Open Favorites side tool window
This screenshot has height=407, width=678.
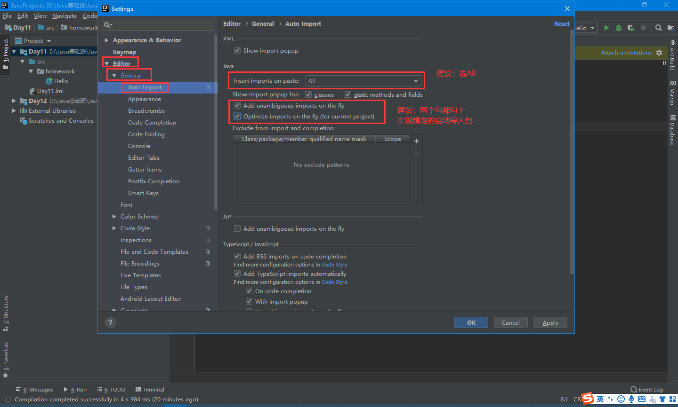tap(6, 360)
